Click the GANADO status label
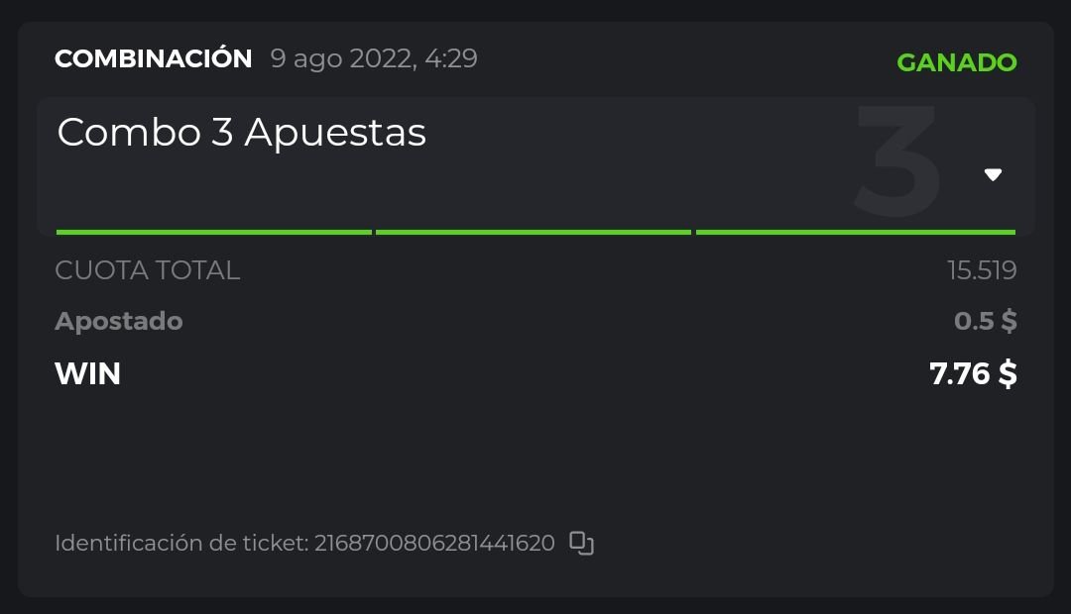This screenshot has height=614, width=1071. pos(956,62)
